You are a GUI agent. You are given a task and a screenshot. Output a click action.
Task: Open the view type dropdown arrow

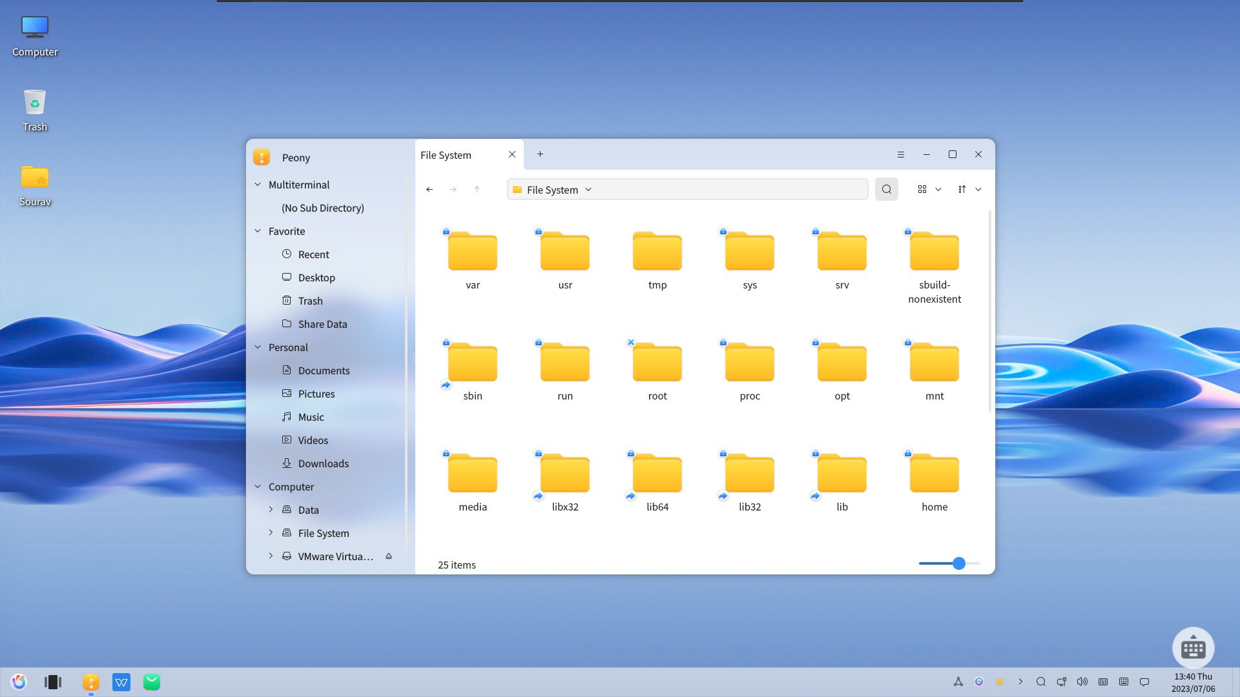coord(938,189)
